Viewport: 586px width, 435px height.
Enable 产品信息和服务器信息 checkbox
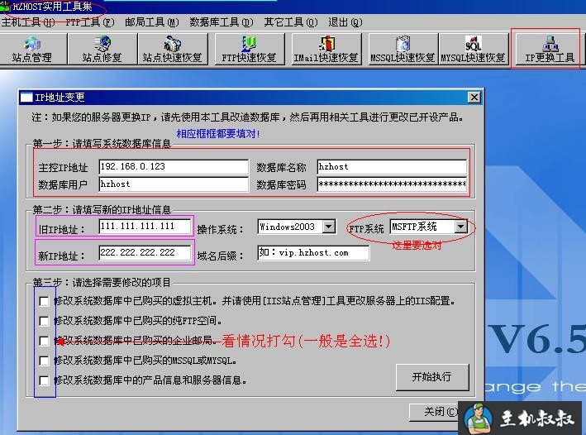44,380
